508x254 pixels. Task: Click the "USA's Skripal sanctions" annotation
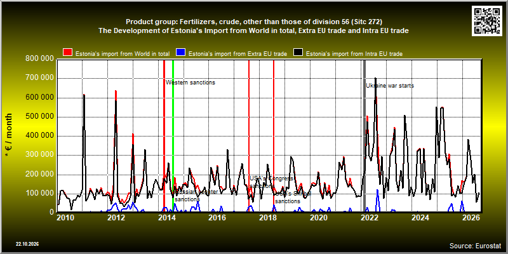pos(292,197)
